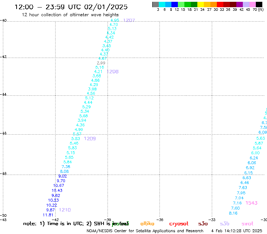Screen dimensions: 267x234
Task: Click the wave height value '4.95'
Action: point(115,20)
